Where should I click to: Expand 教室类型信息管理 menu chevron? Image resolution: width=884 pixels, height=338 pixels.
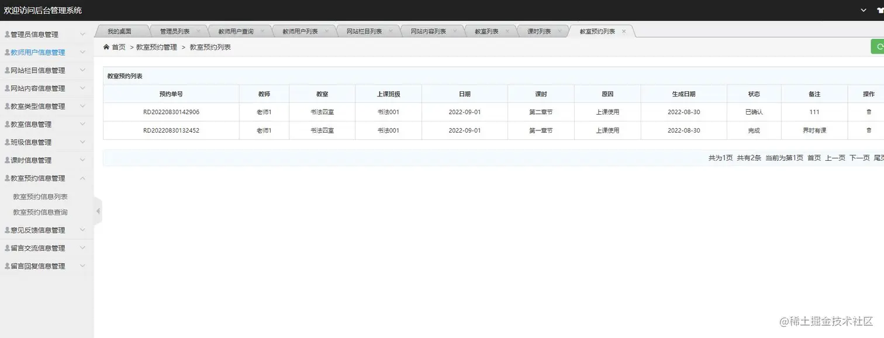[x=82, y=106]
